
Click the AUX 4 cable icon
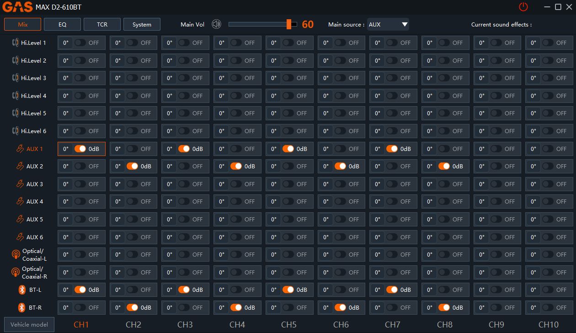click(x=20, y=202)
